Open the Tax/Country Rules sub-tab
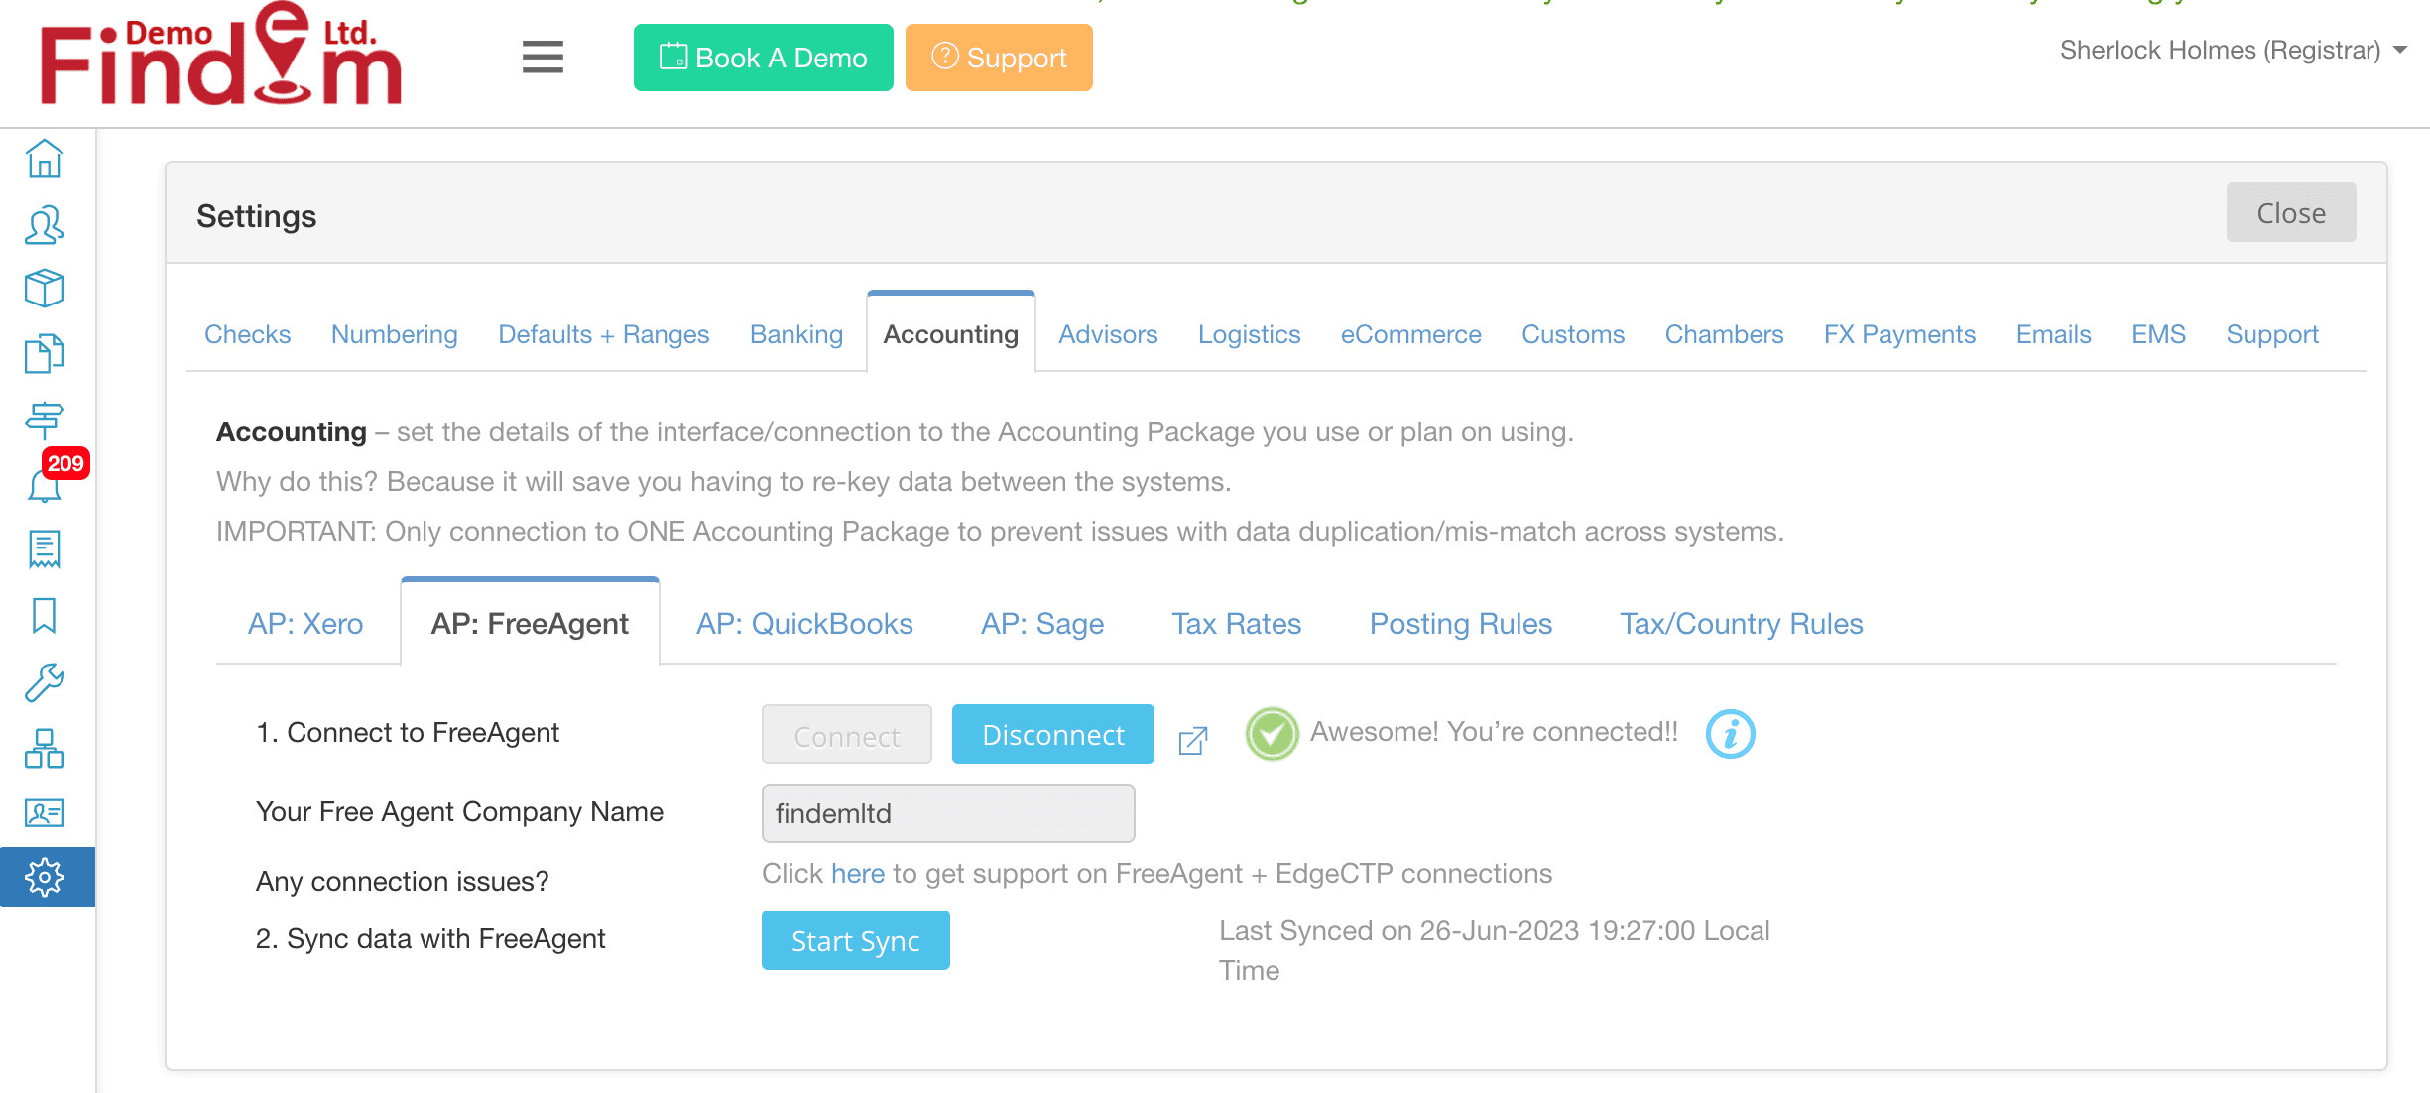Screen dimensions: 2430x1093 click(x=1742, y=624)
